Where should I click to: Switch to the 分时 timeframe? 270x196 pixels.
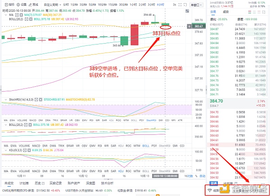point(66,5)
